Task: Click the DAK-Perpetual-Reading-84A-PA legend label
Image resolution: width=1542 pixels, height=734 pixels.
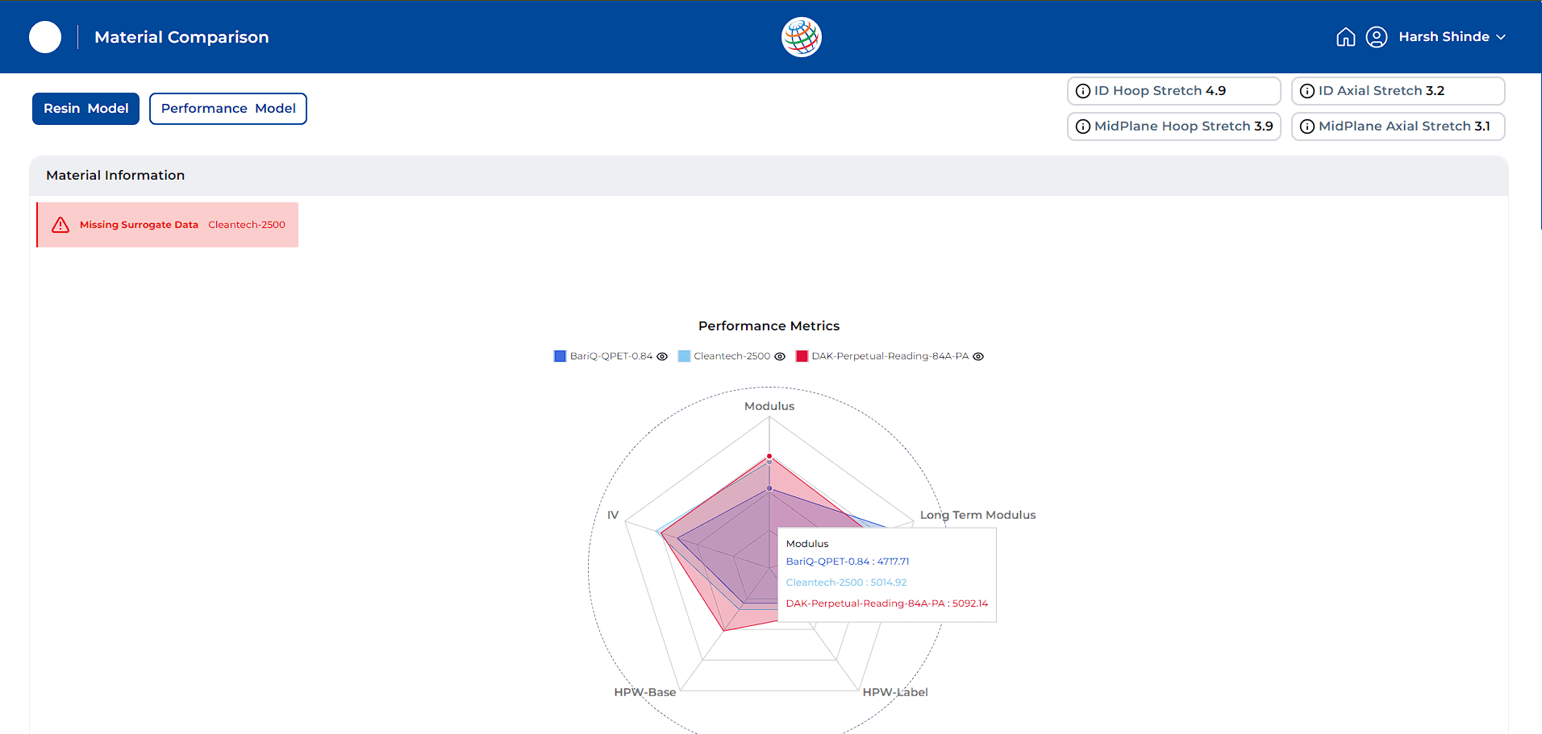Action: tap(890, 356)
